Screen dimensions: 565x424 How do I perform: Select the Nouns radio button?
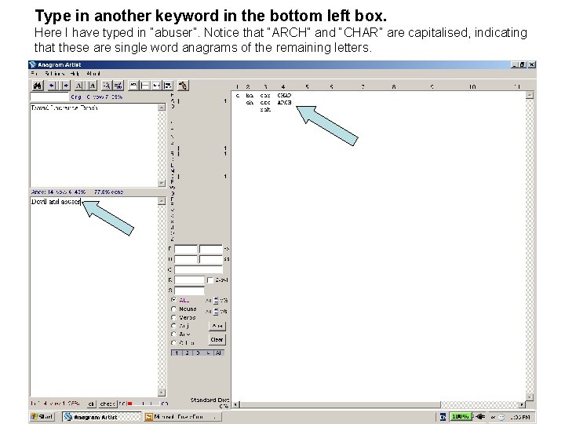[173, 309]
